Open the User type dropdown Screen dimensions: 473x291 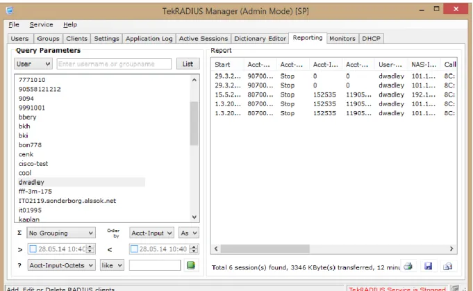[33, 64]
